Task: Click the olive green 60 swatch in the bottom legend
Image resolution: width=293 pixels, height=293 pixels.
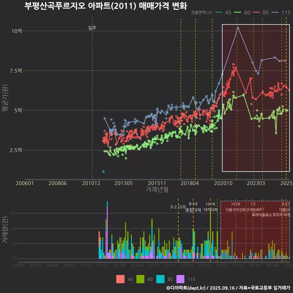Action: [140, 279]
